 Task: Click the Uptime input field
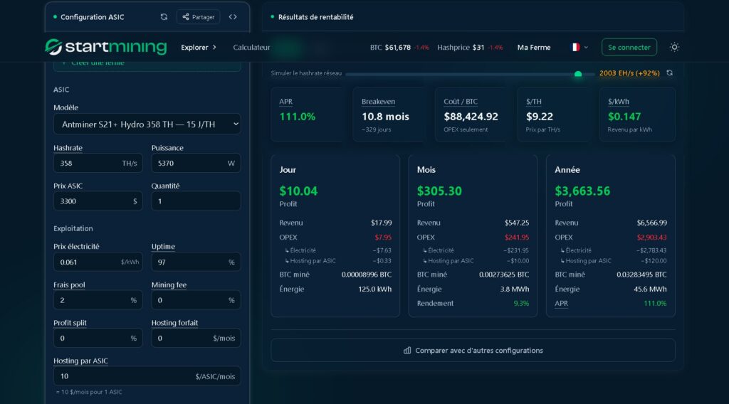[196, 262]
